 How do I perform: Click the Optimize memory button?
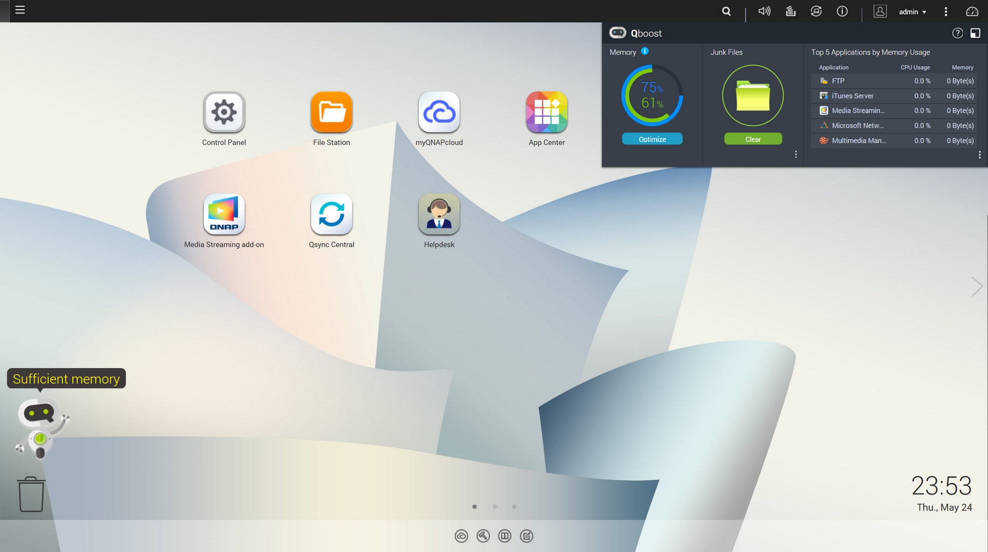pyautogui.click(x=652, y=139)
